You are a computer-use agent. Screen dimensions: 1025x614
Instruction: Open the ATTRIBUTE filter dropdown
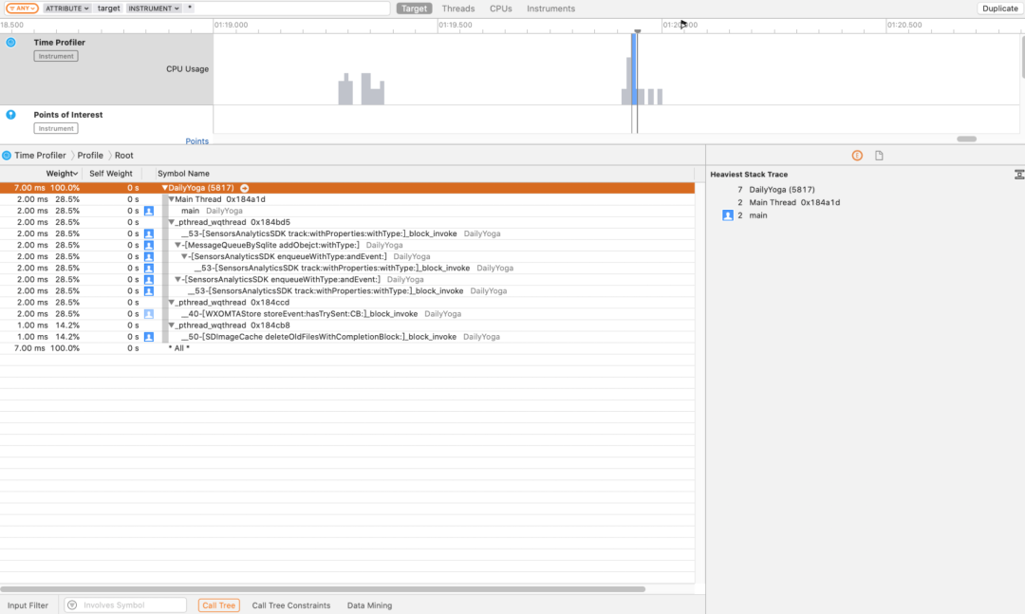[x=66, y=9]
